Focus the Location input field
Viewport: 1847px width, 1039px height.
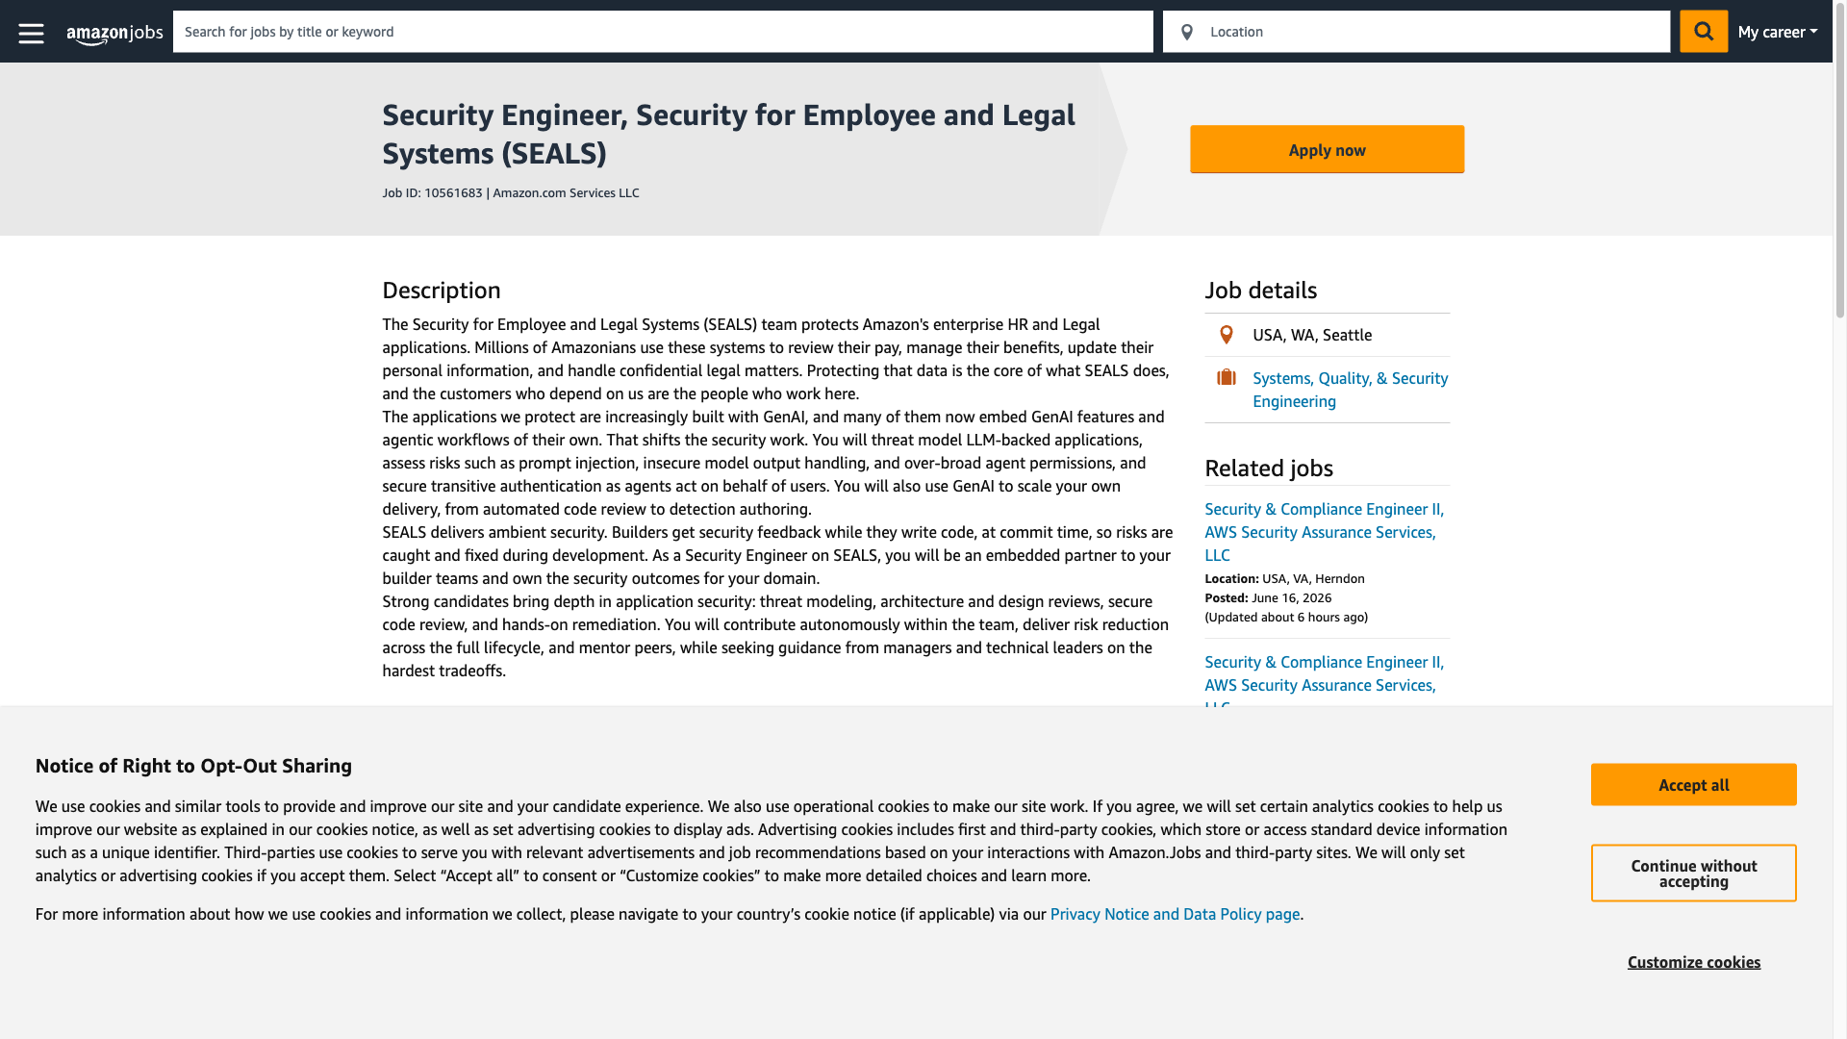(x=1416, y=32)
